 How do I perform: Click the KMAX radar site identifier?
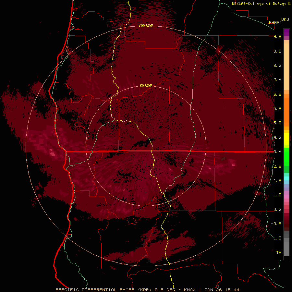coord(190,290)
